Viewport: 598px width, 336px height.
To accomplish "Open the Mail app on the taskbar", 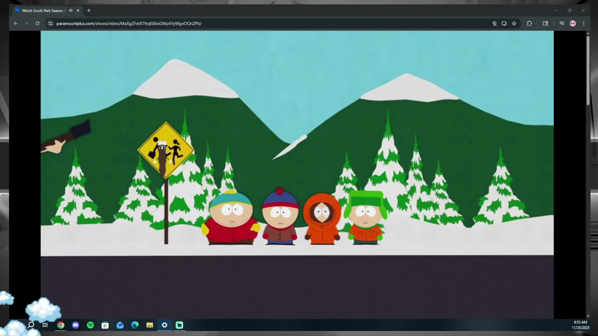I will [120, 325].
